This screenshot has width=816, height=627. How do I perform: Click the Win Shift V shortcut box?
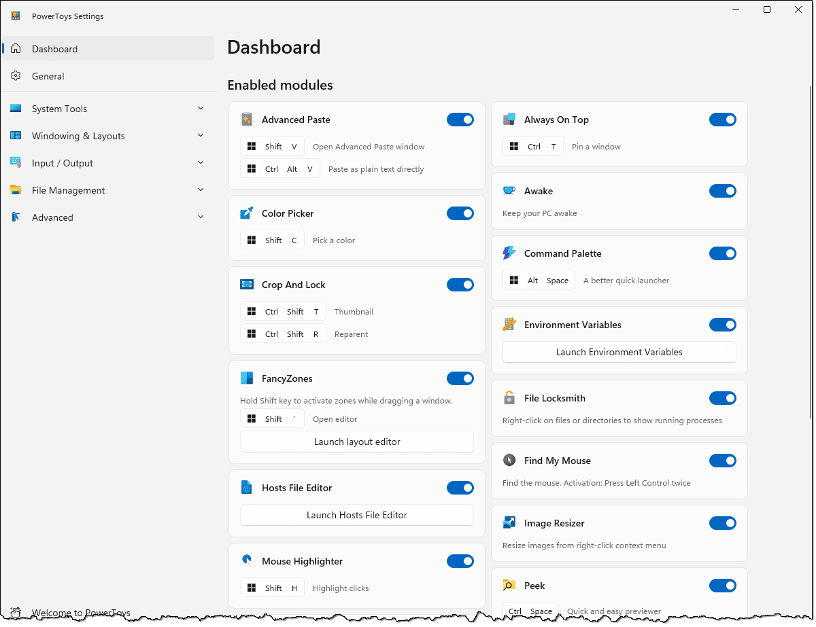pos(273,147)
